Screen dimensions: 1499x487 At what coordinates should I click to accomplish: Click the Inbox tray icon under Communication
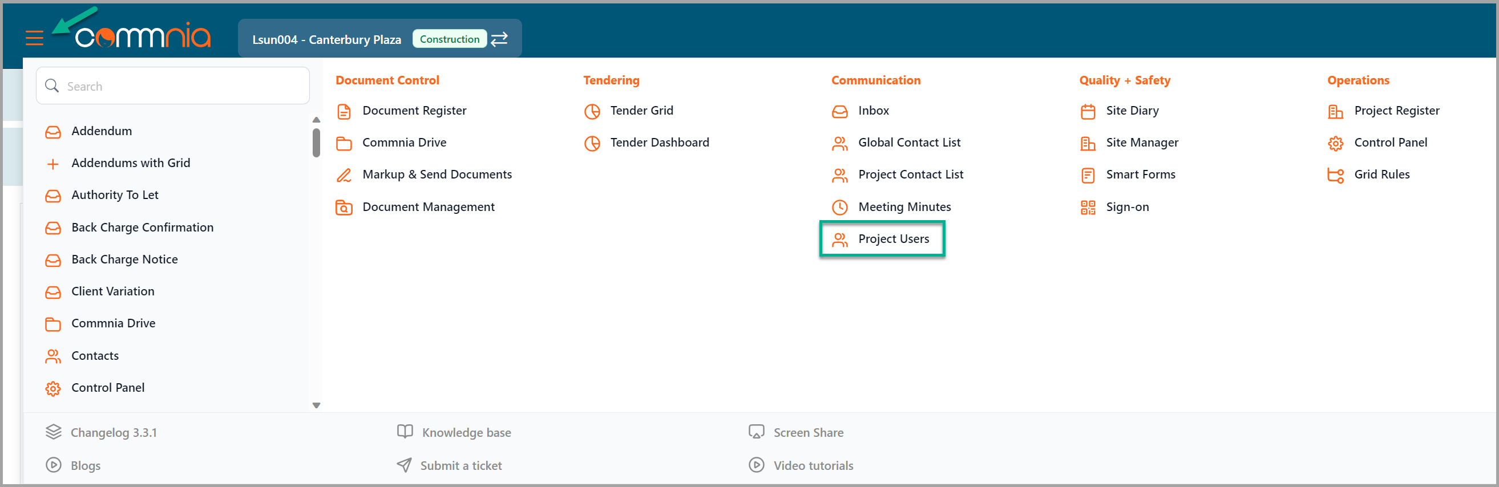[840, 111]
